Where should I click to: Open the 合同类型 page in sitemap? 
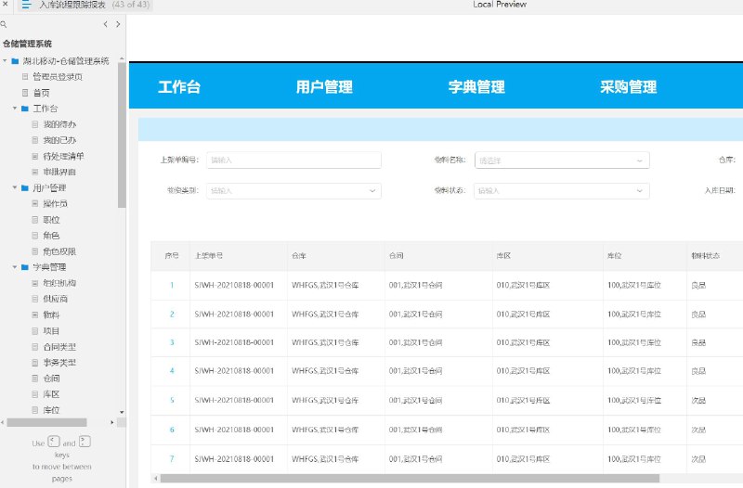(x=59, y=347)
